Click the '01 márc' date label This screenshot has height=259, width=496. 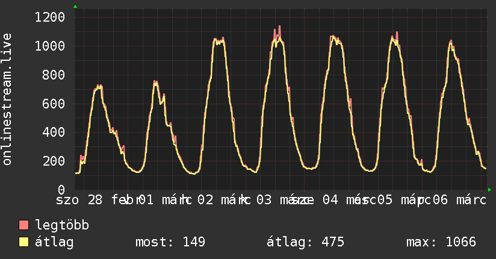point(165,200)
